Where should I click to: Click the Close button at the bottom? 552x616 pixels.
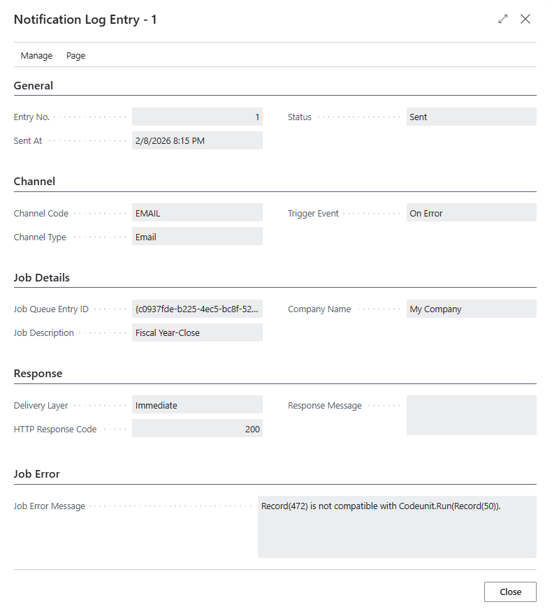[x=510, y=592]
